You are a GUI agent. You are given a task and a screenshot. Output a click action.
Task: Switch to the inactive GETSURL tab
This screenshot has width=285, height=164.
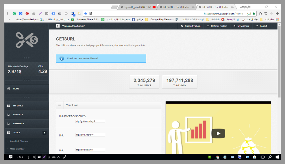click(x=177, y=7)
